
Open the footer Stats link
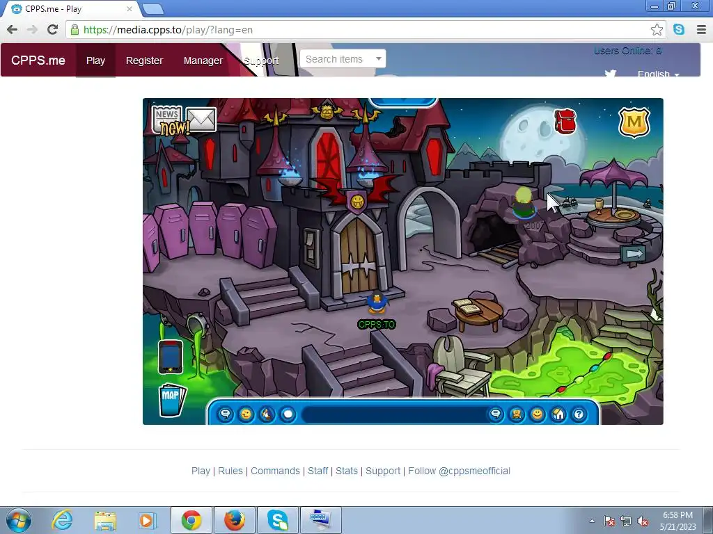click(347, 471)
